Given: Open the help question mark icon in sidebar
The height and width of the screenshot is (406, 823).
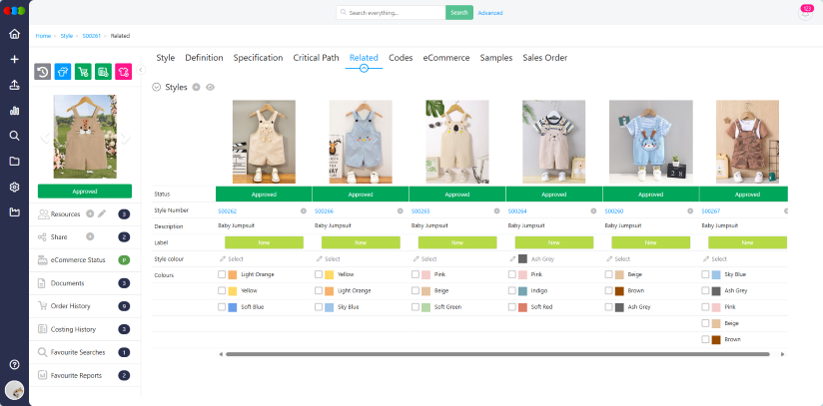Looking at the screenshot, I should pos(14,365).
